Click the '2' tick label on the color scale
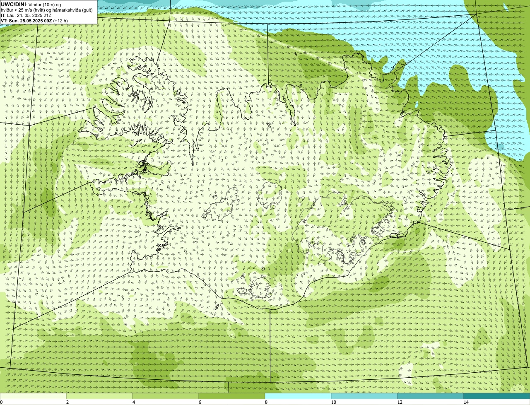 (67, 402)
